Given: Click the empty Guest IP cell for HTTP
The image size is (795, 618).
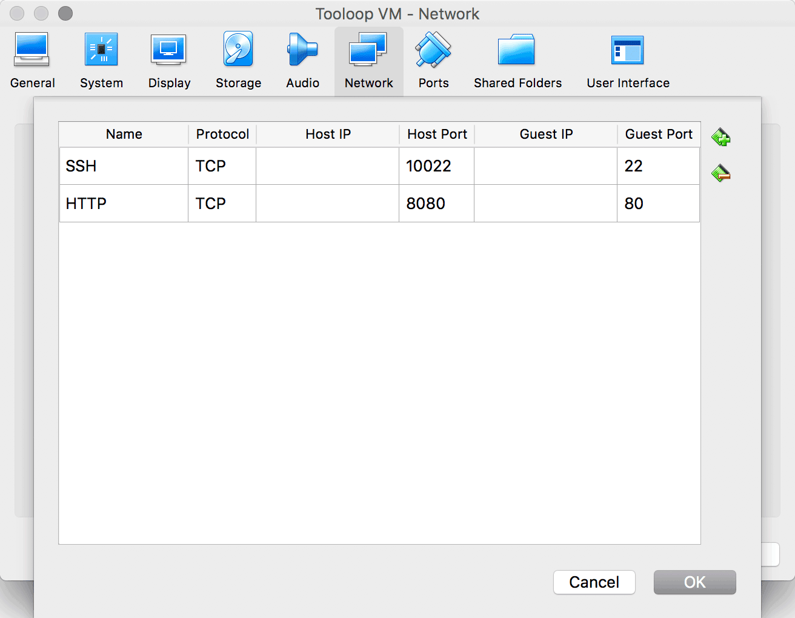Looking at the screenshot, I should pos(546,204).
